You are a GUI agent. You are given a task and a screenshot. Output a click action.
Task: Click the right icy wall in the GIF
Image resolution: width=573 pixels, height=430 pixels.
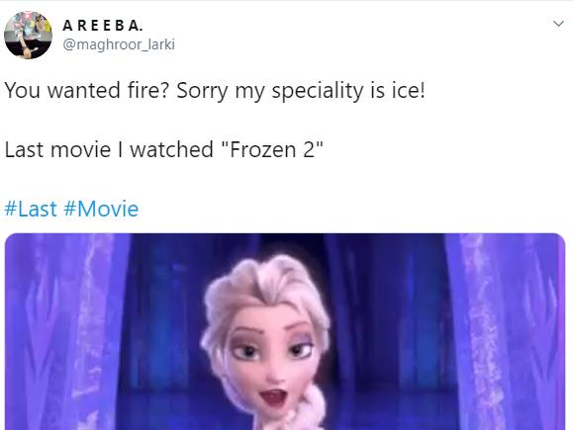505,331
